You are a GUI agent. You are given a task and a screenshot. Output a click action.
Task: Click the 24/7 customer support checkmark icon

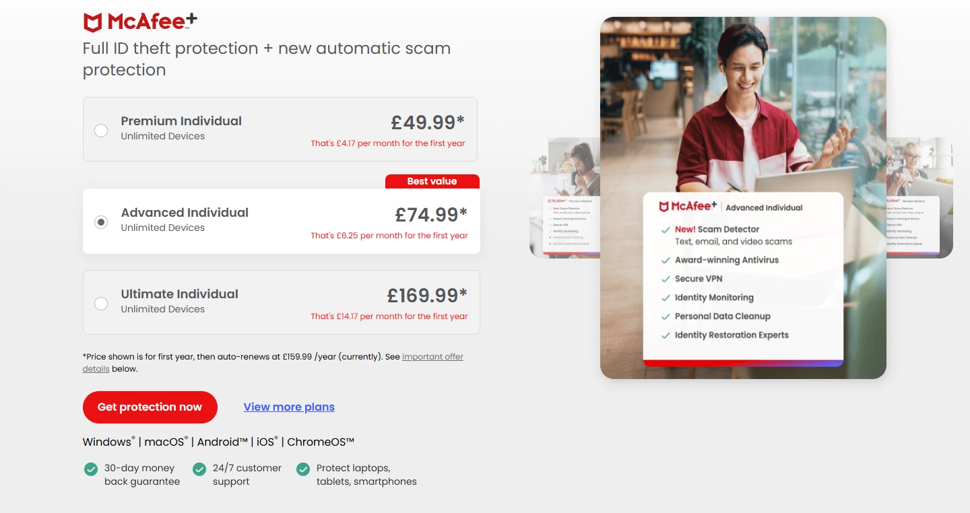[x=199, y=469]
